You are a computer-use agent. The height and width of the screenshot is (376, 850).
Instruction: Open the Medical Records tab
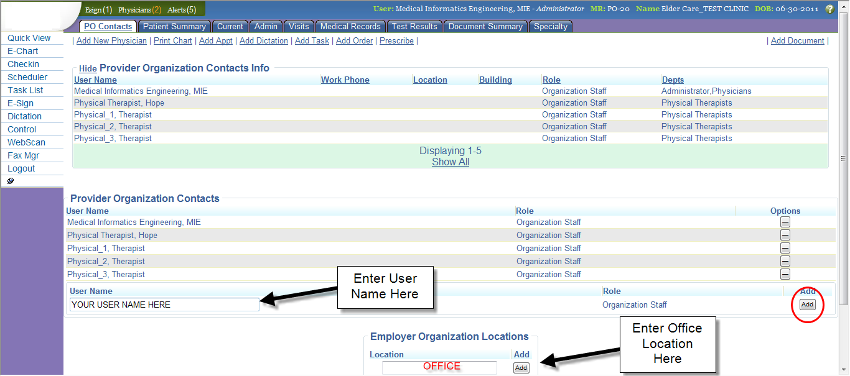pos(350,27)
